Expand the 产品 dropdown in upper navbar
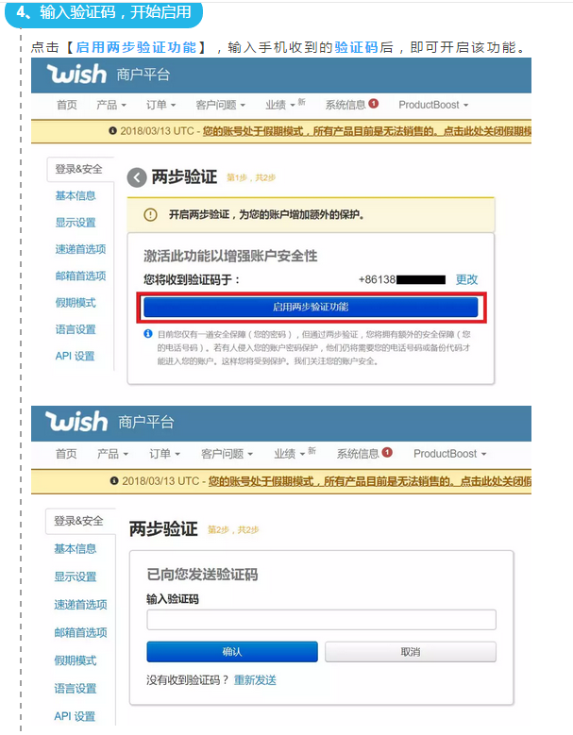 click(111, 105)
